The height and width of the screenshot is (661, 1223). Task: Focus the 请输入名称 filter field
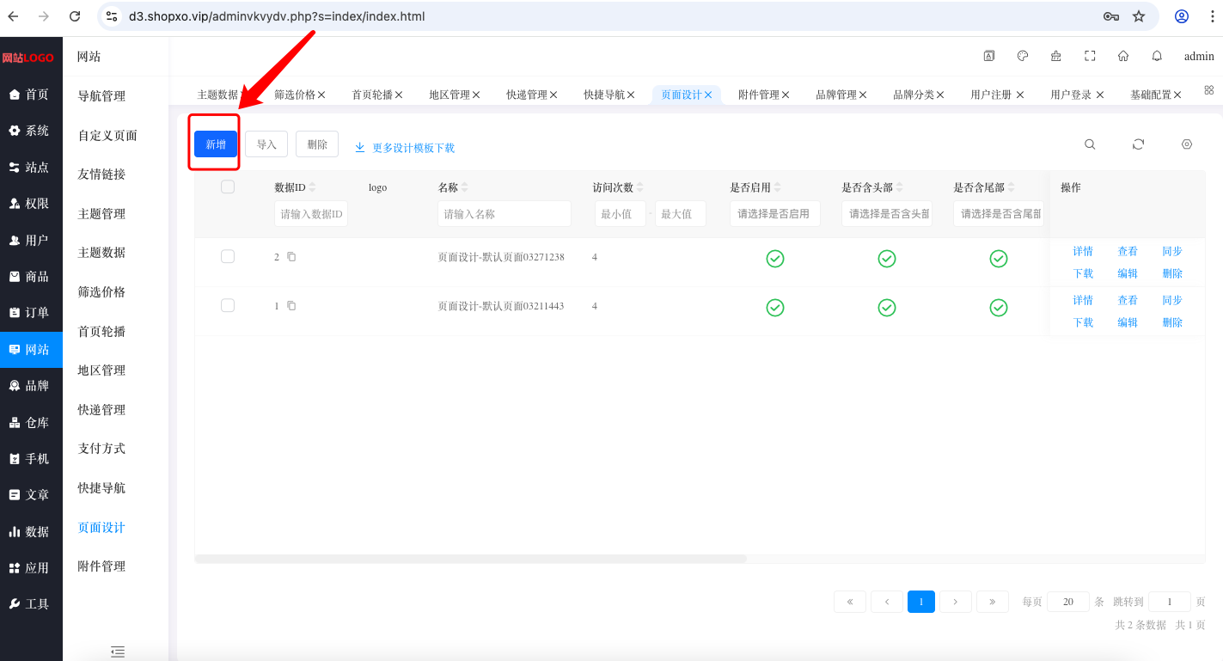pyautogui.click(x=504, y=214)
